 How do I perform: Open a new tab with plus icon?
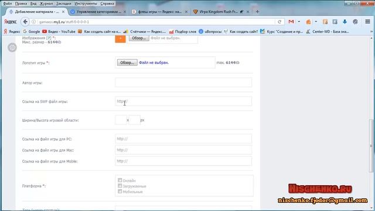click(257, 12)
